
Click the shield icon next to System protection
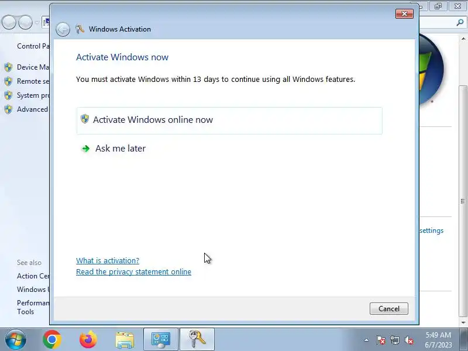[8, 95]
